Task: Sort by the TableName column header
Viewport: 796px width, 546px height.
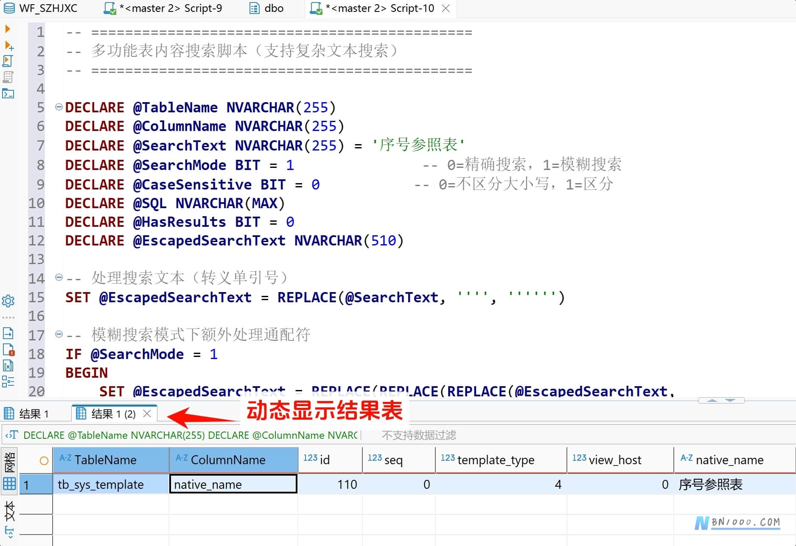Action: point(111,460)
